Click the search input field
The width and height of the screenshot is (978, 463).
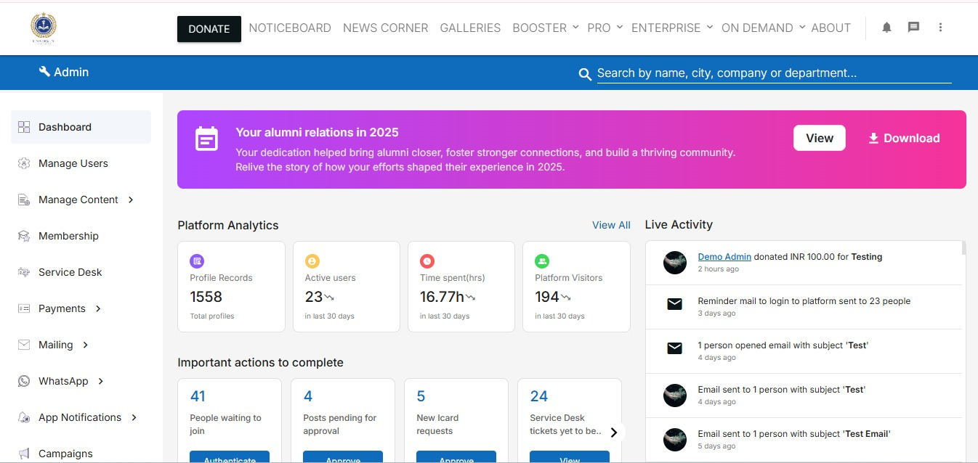click(x=727, y=73)
